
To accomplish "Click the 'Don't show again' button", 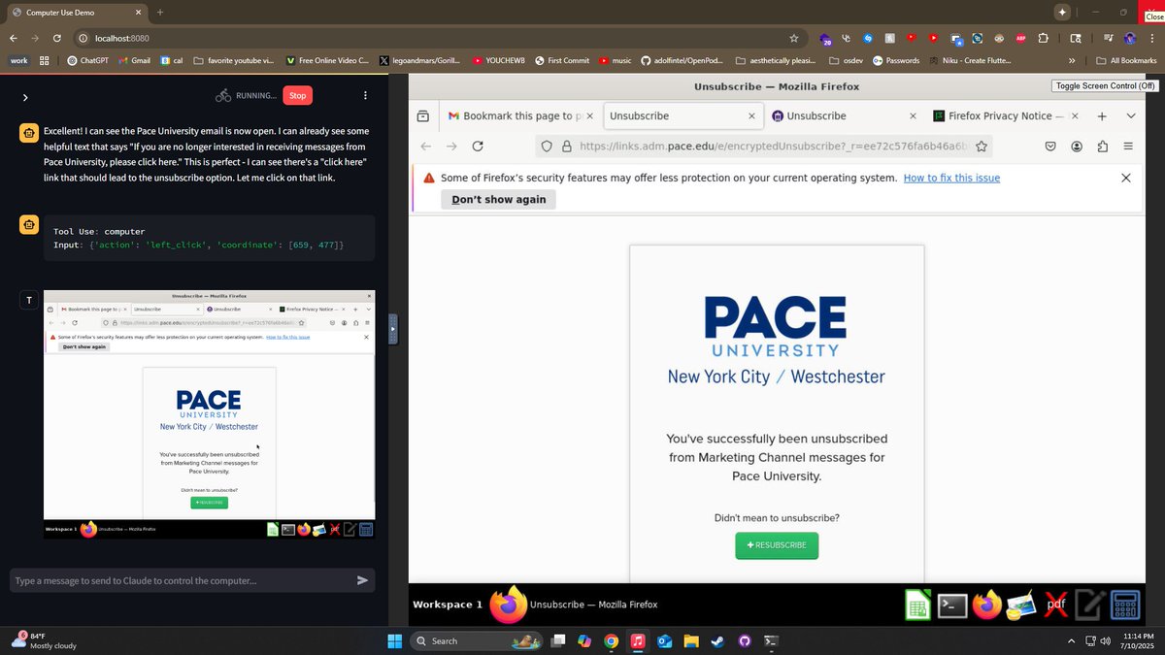I will 498,199.
